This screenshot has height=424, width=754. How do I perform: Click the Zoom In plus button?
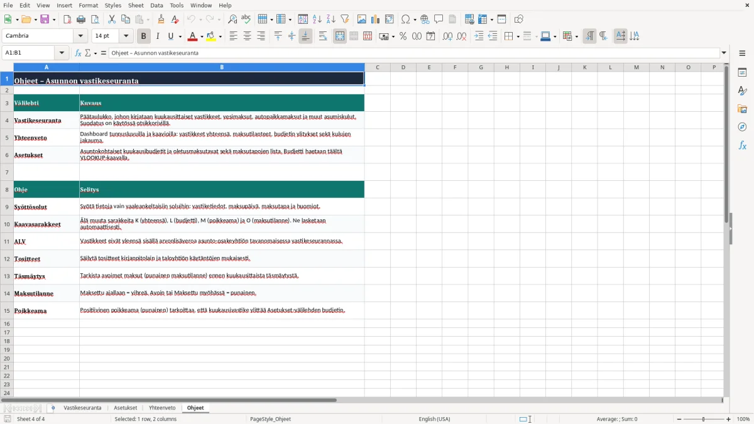click(x=729, y=419)
